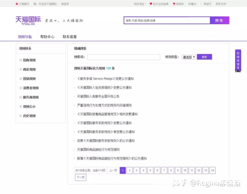Go to page 6 of results

coord(157,170)
